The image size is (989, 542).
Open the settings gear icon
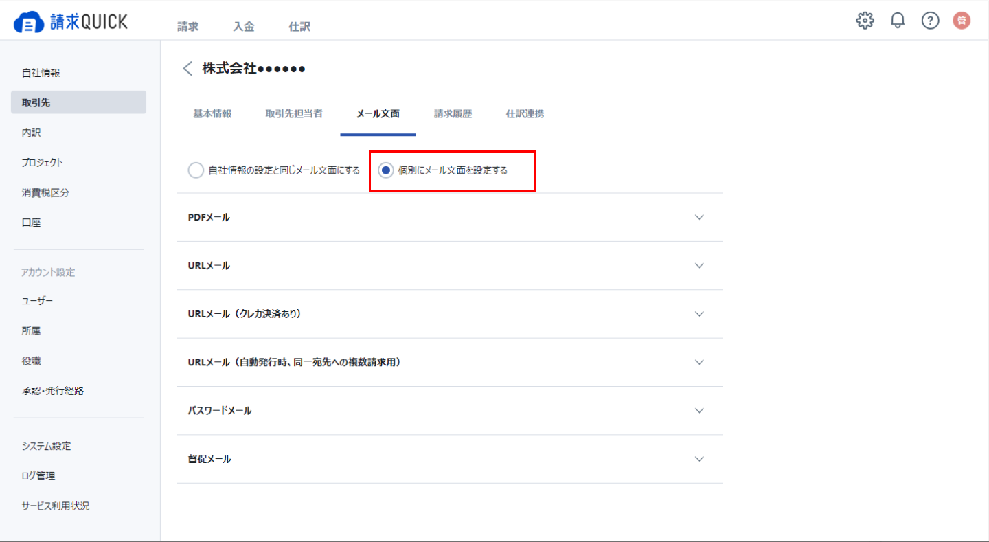tap(865, 21)
